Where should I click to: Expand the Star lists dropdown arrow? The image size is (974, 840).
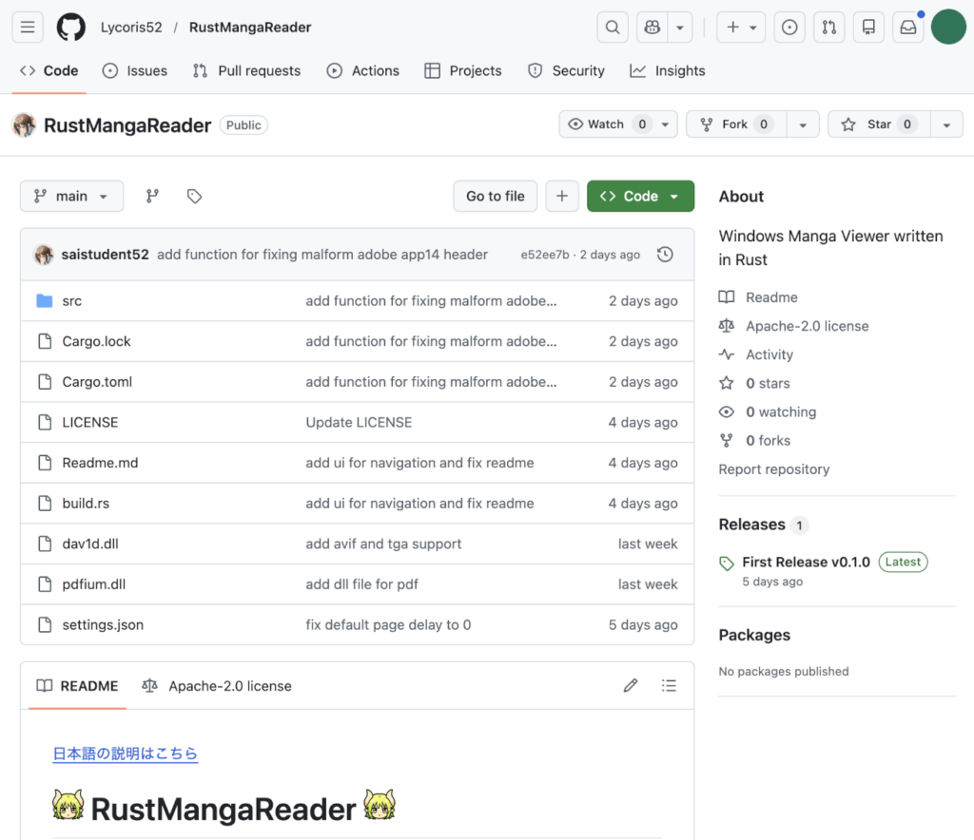[x=945, y=124]
